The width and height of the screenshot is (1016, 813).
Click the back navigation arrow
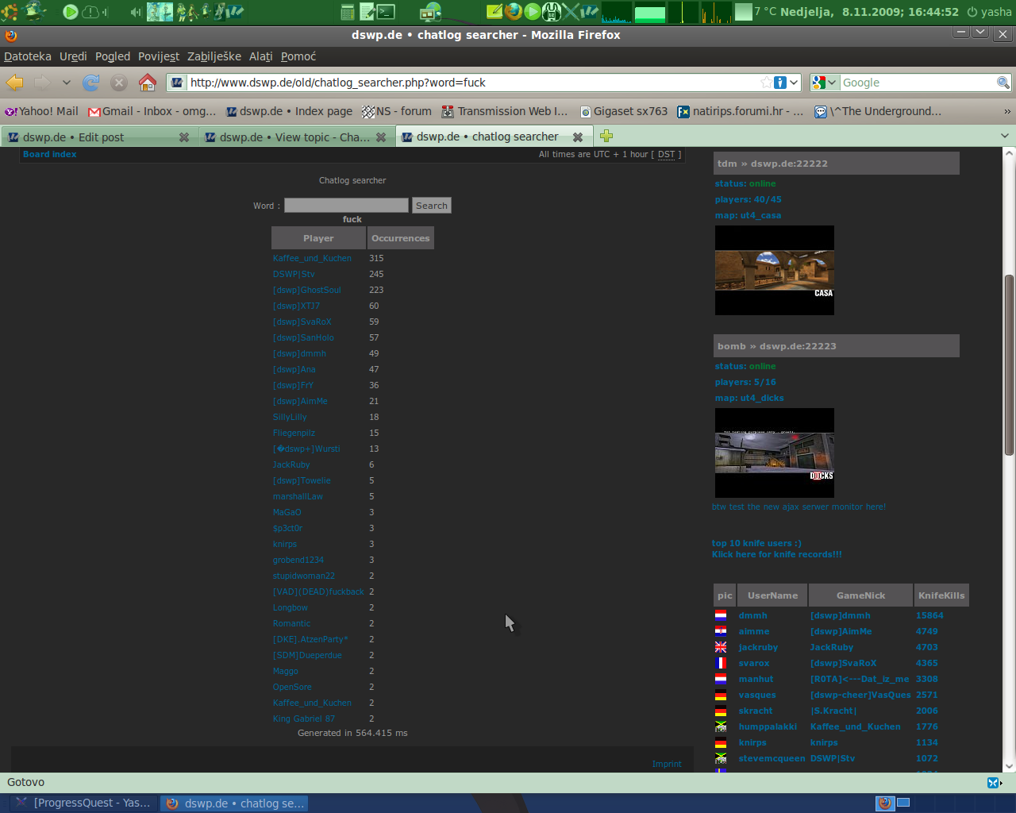pos(15,83)
